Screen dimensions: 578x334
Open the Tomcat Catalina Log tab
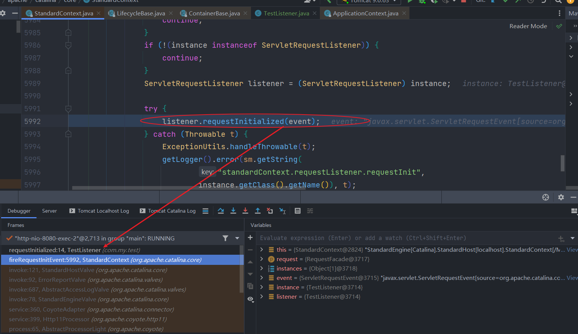(167, 211)
